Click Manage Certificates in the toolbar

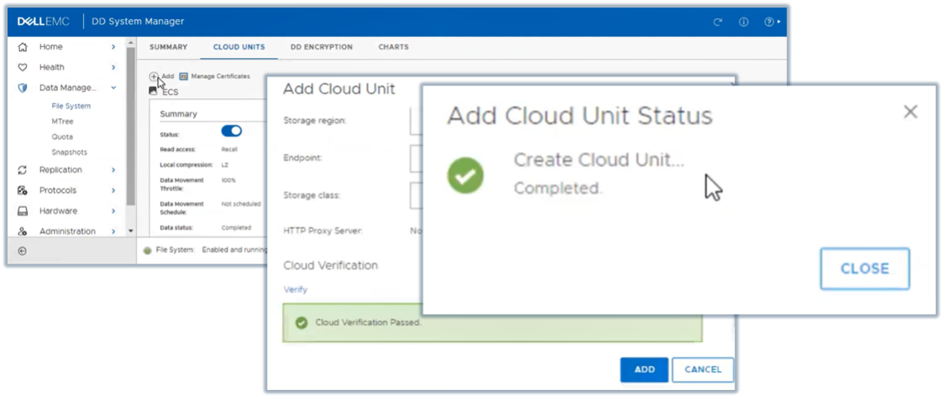pos(214,76)
